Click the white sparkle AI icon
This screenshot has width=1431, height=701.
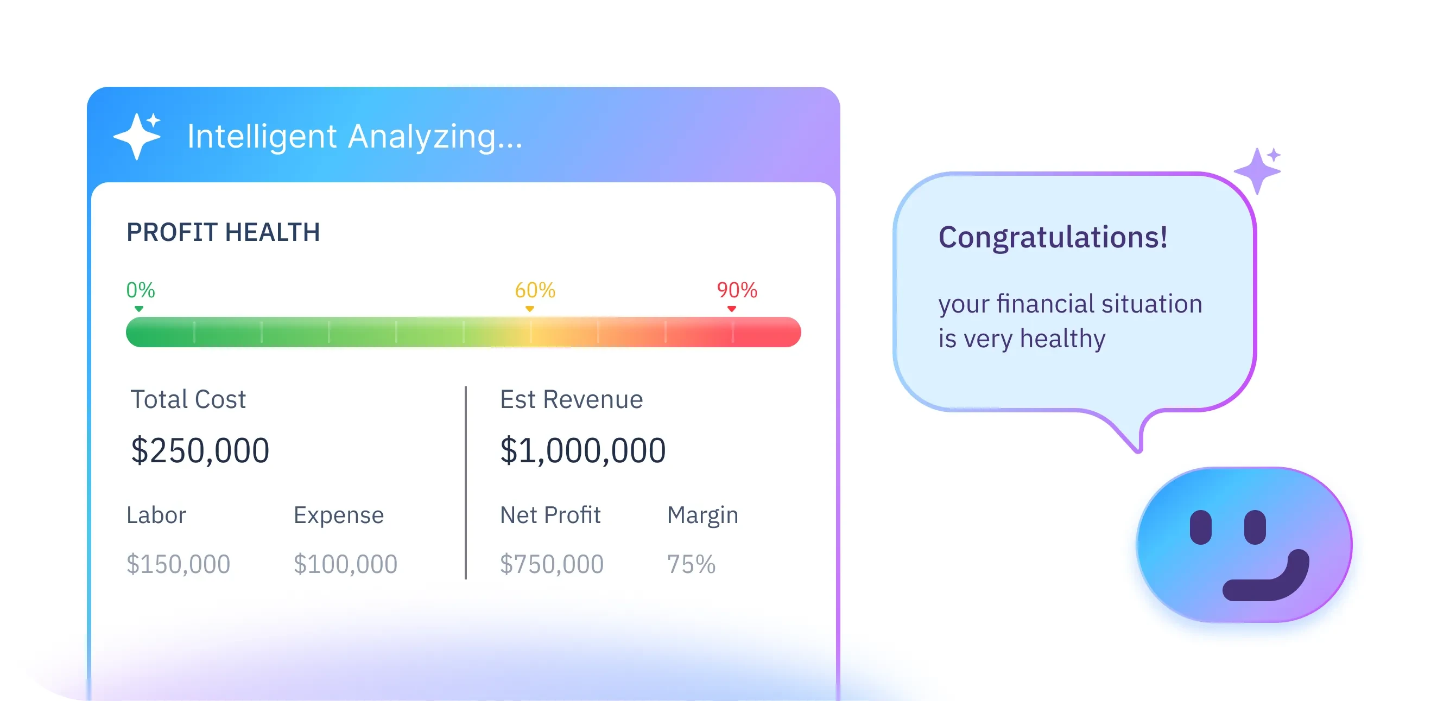(x=137, y=136)
